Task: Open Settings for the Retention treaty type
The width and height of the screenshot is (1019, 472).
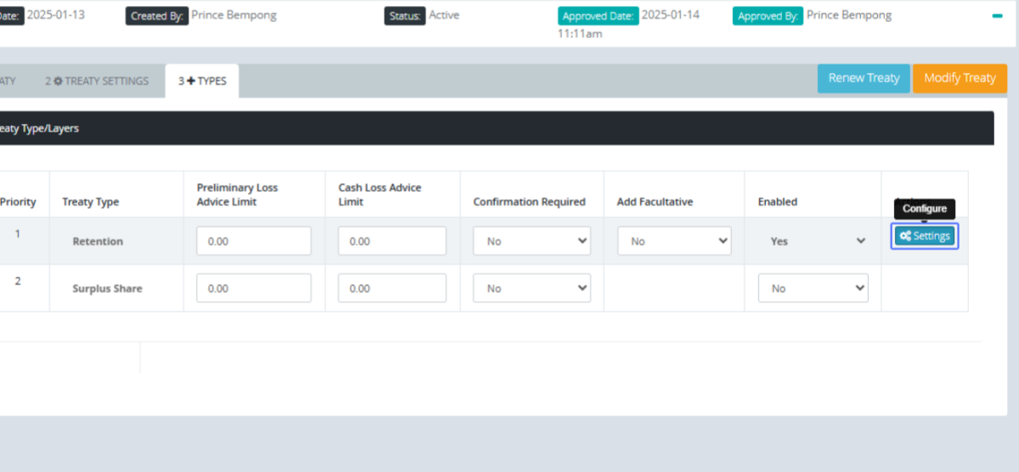Action: (x=925, y=236)
